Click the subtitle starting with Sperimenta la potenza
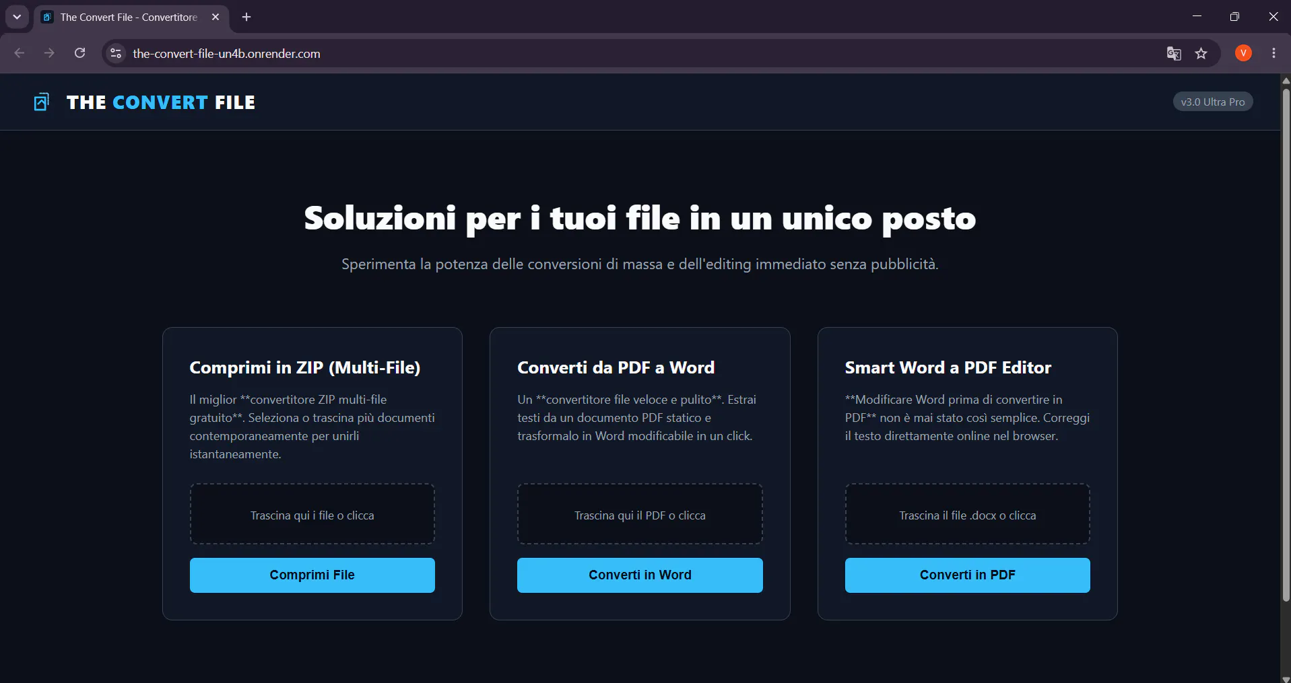Image resolution: width=1291 pixels, height=683 pixels. click(x=640, y=264)
